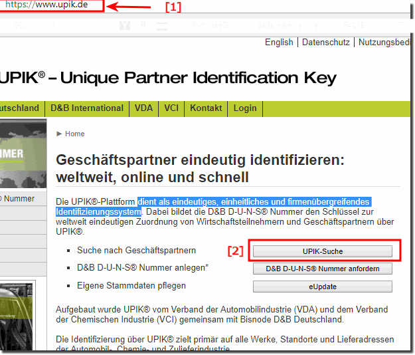Viewport: 415px width, 355px height.
Task: Open the eUpdate button
Action: (x=322, y=287)
